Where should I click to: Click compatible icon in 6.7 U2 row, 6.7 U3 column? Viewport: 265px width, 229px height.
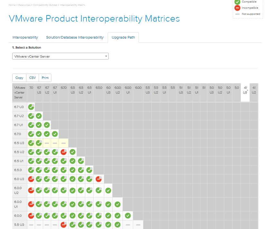pos(39,116)
